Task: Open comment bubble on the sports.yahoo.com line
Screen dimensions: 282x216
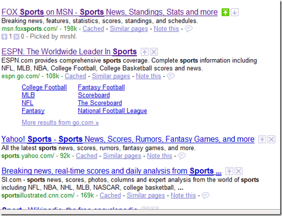Action: coord(182,156)
